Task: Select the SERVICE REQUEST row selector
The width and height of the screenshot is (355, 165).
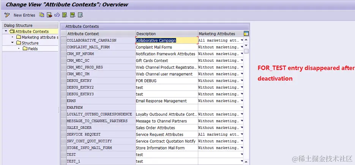Action: click(63, 134)
